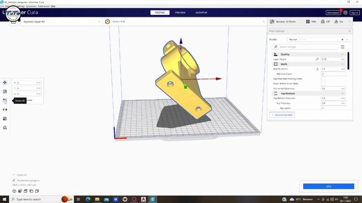Select the Scale tool in left toolbar

pos(5,91)
